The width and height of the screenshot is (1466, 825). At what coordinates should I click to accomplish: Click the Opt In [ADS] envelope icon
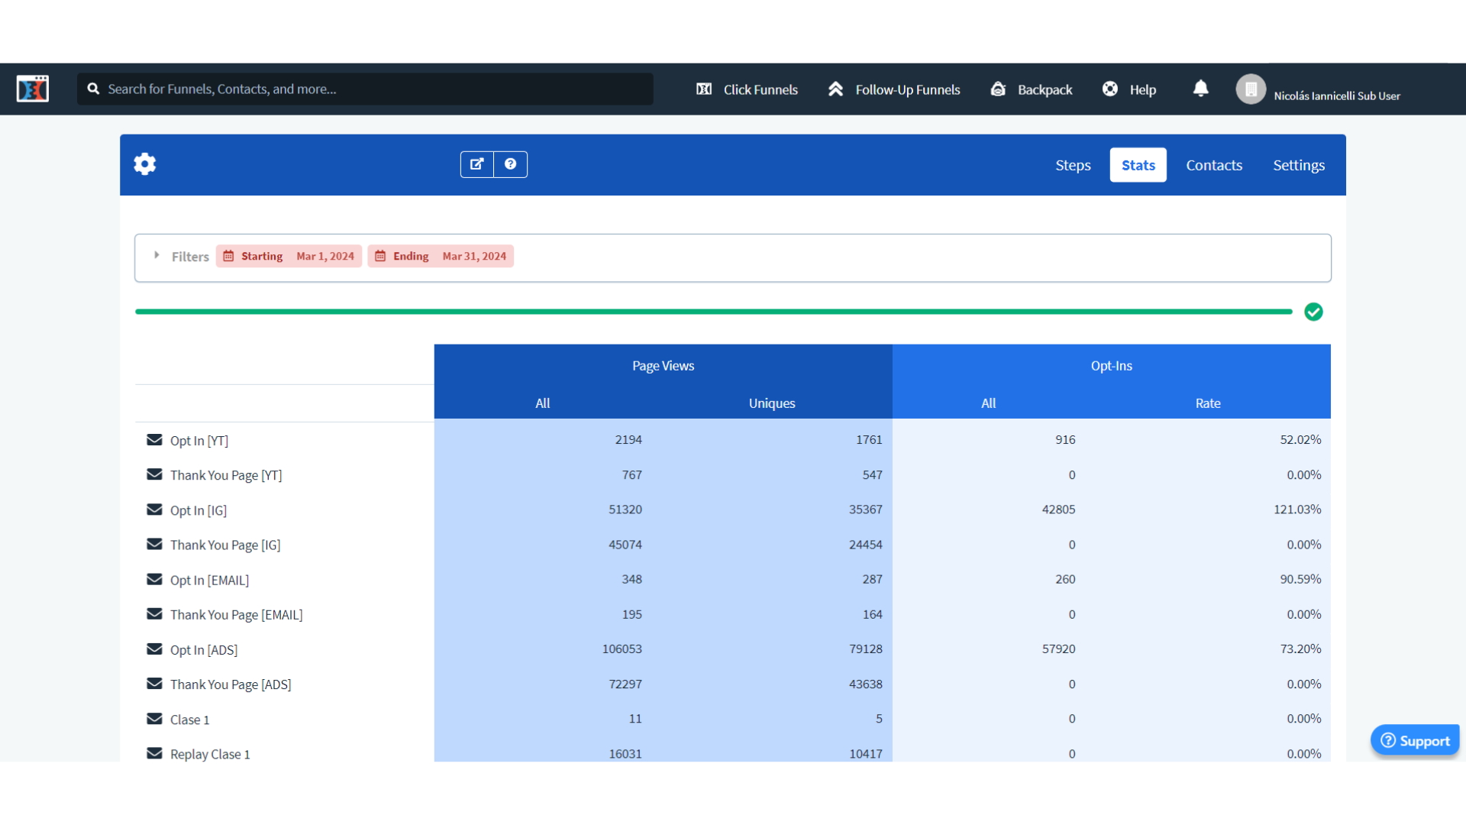(154, 649)
